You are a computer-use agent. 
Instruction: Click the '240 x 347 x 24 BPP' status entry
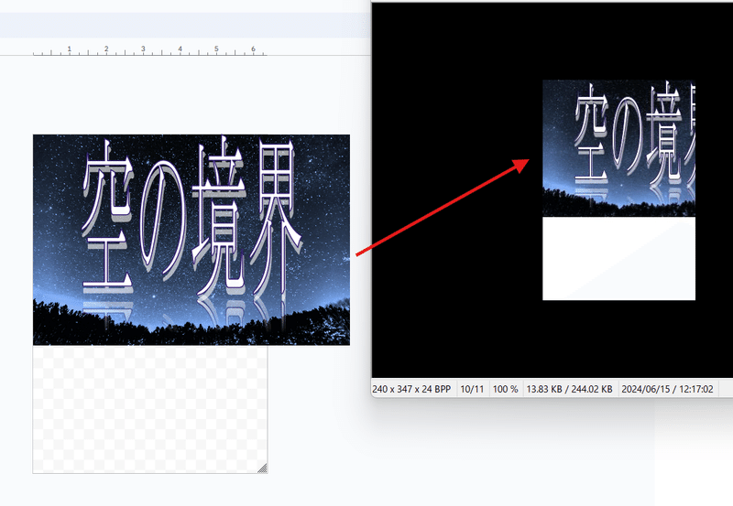pyautogui.click(x=411, y=389)
